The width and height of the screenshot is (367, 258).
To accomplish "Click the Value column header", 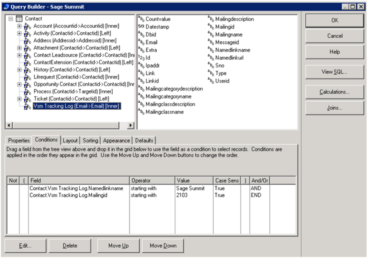I will (x=194, y=181).
